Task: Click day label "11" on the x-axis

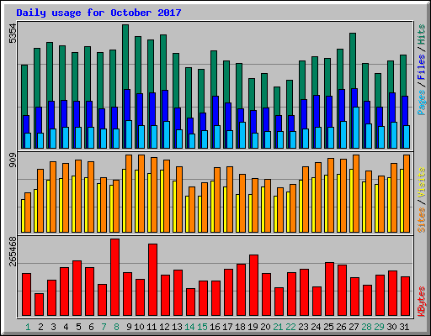Action: 152,327
